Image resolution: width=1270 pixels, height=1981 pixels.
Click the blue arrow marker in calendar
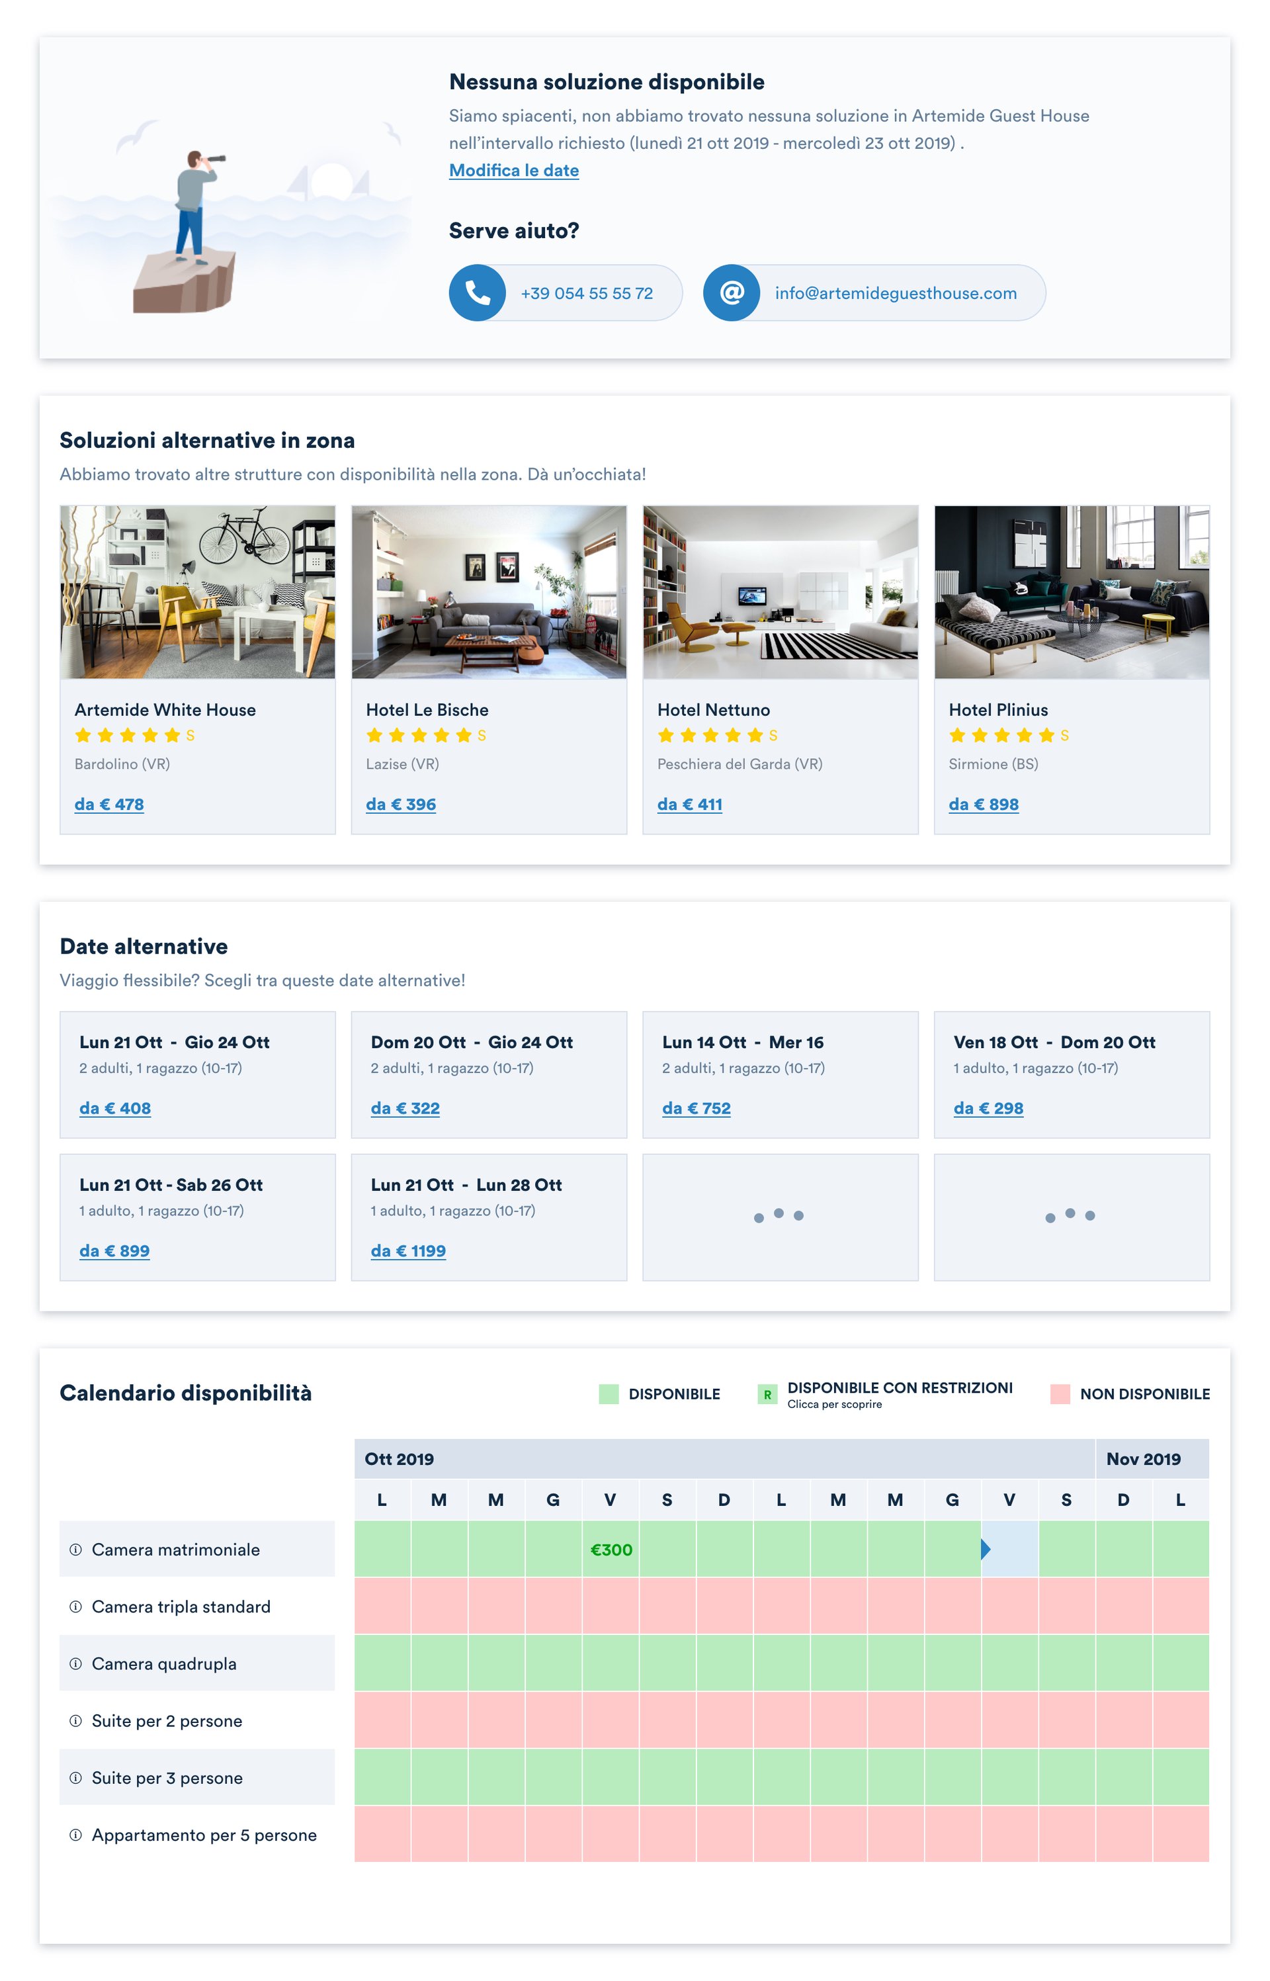point(986,1549)
